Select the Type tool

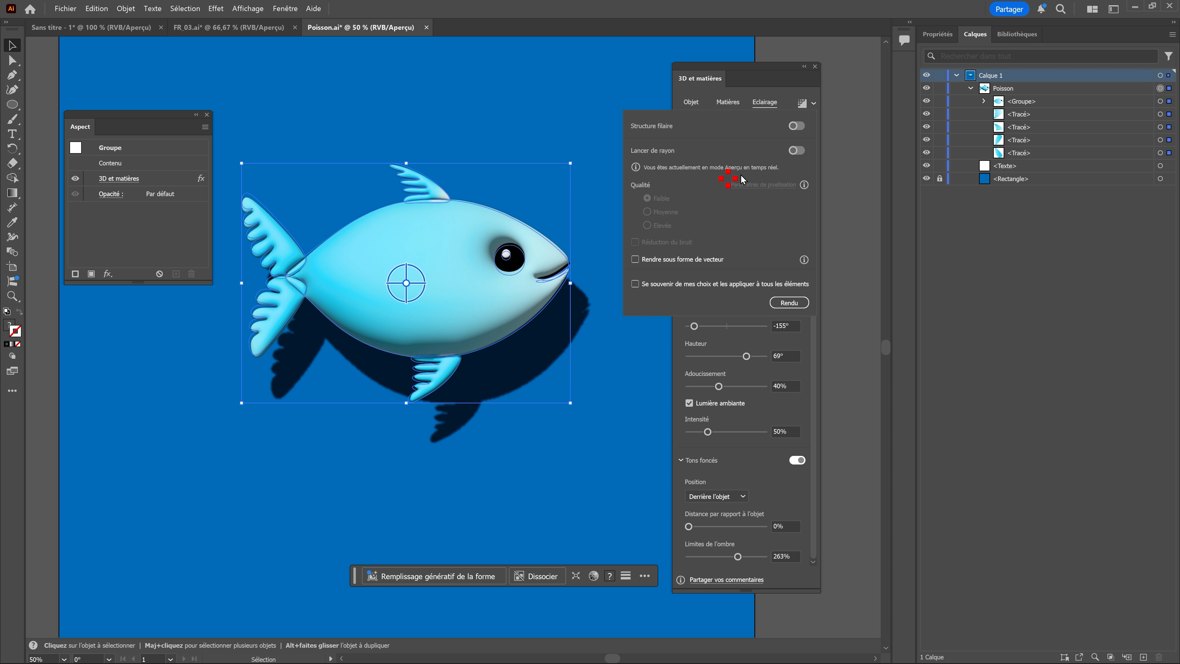click(12, 134)
